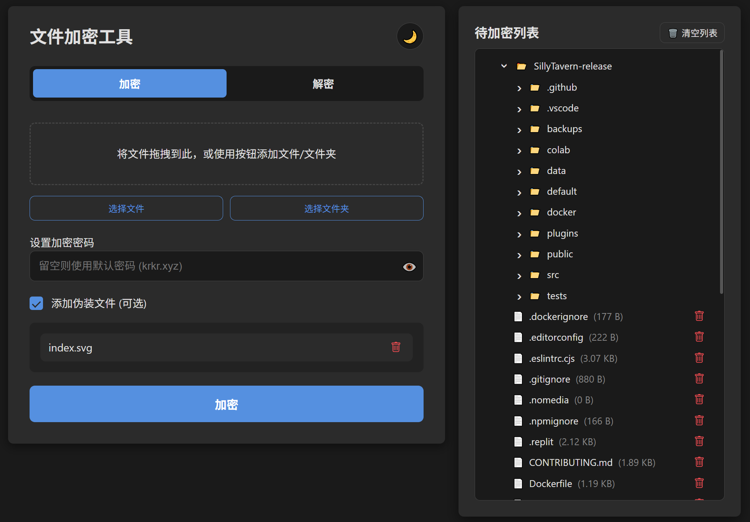Remove Dockerfile using the red trash icon
Image resolution: width=750 pixels, height=522 pixels.
[x=699, y=483]
